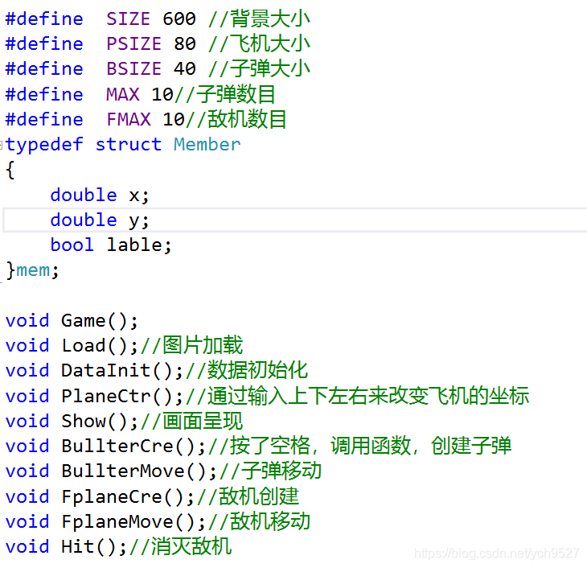Screen dimensions: 587x568
Task: Click the 'struct' keyword
Action: 129,145
